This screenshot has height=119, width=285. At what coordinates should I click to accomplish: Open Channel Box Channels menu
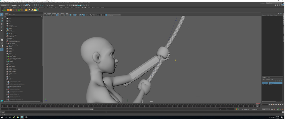click(264, 15)
